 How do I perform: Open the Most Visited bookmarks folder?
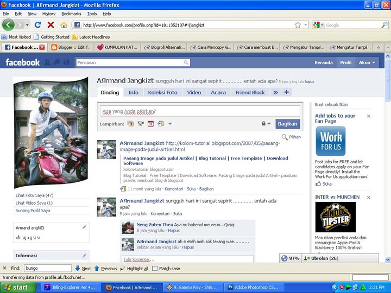click(16, 37)
